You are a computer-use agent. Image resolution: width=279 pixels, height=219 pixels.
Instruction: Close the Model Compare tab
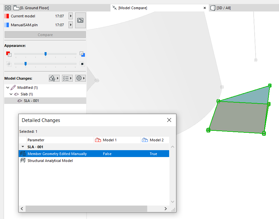point(205,8)
